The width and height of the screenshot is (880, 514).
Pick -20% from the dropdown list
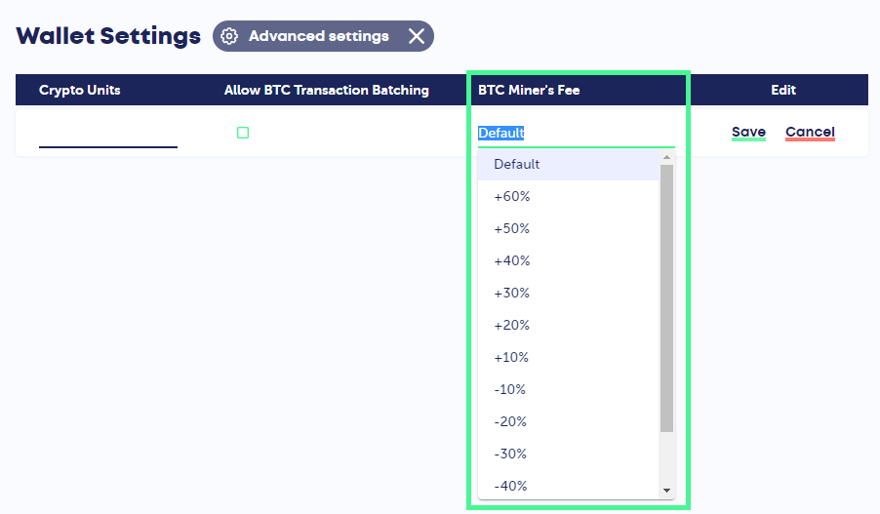(x=509, y=421)
